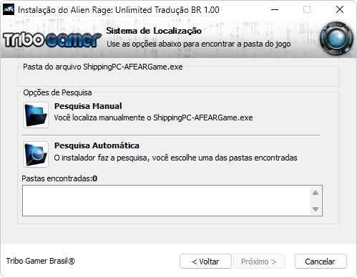
Task: Close the installer window
Action: tap(340, 9)
